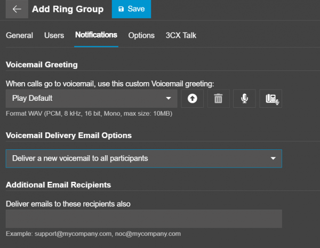
Task: Click the arrow on the Play Default combo box
Action: click(x=168, y=99)
